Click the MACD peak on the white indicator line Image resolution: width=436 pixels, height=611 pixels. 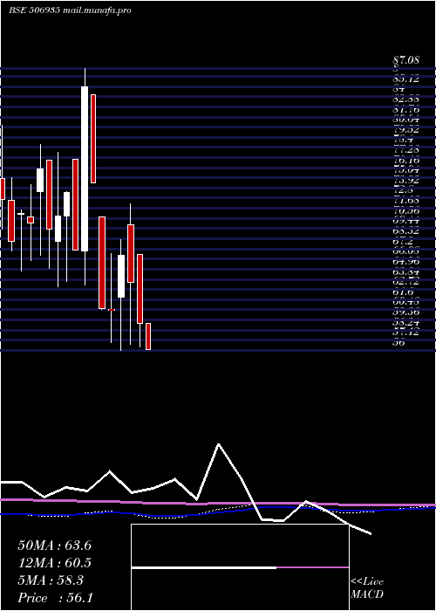click(x=218, y=443)
